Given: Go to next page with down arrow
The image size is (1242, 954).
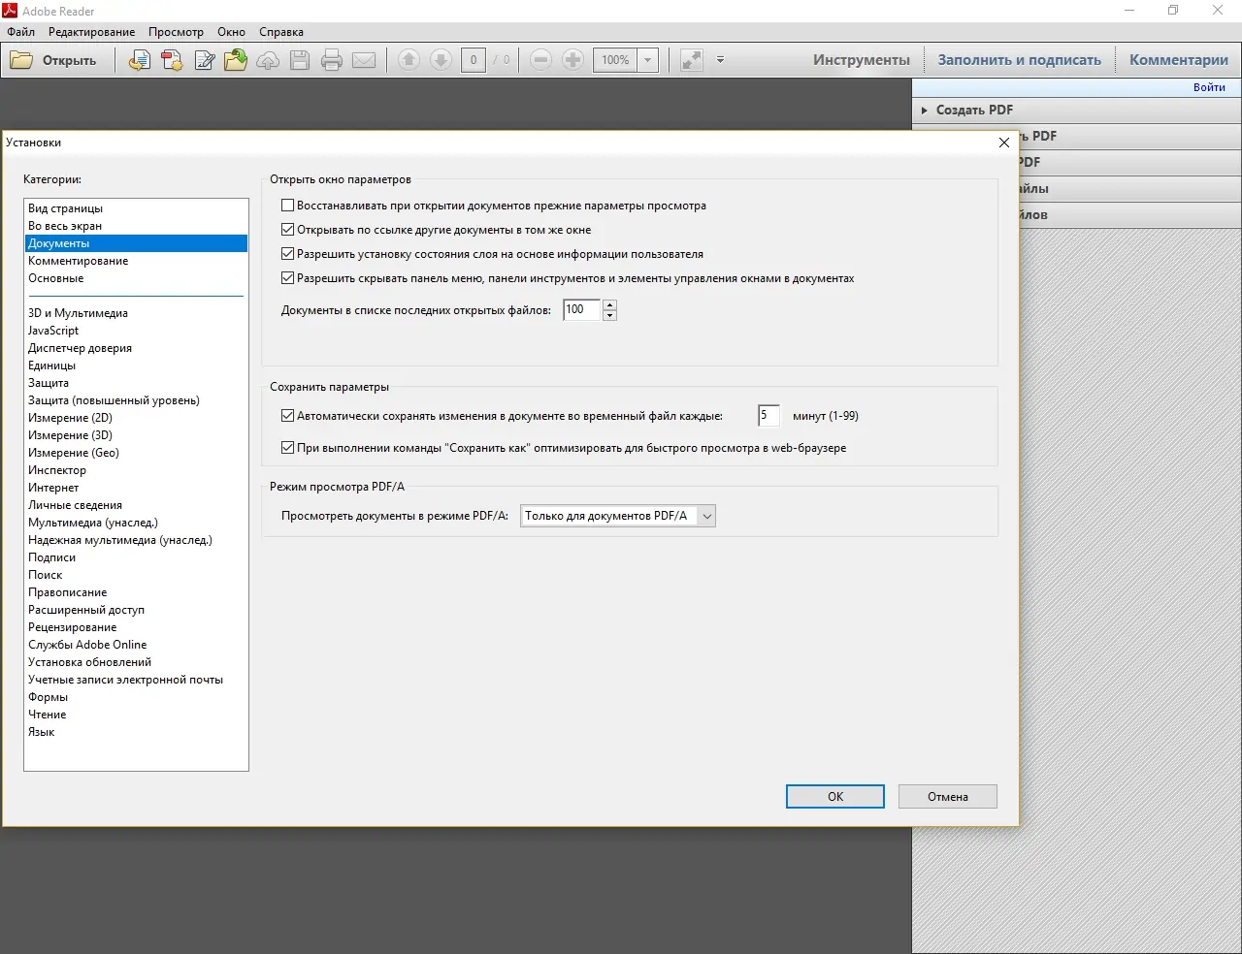Looking at the screenshot, I should [441, 60].
